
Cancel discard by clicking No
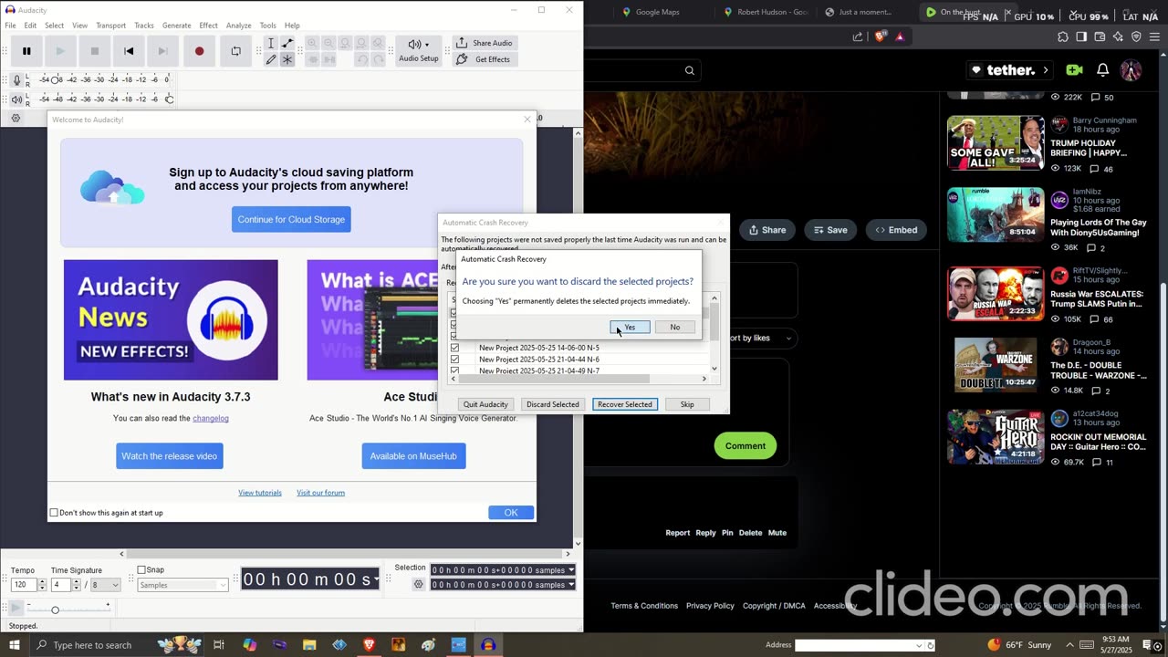(x=674, y=328)
